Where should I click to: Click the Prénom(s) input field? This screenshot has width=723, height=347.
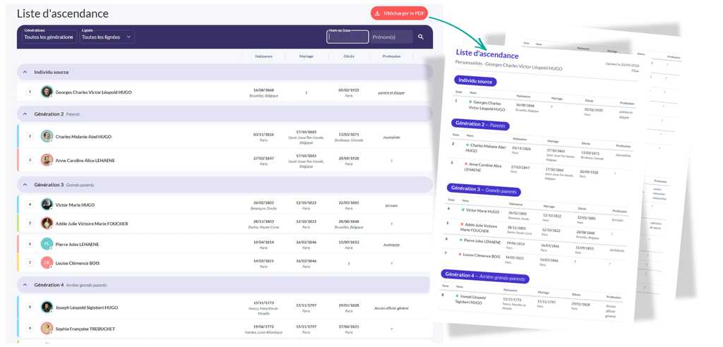[391, 37]
